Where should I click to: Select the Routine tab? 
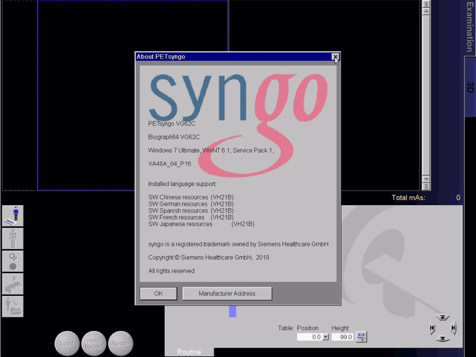(x=189, y=352)
